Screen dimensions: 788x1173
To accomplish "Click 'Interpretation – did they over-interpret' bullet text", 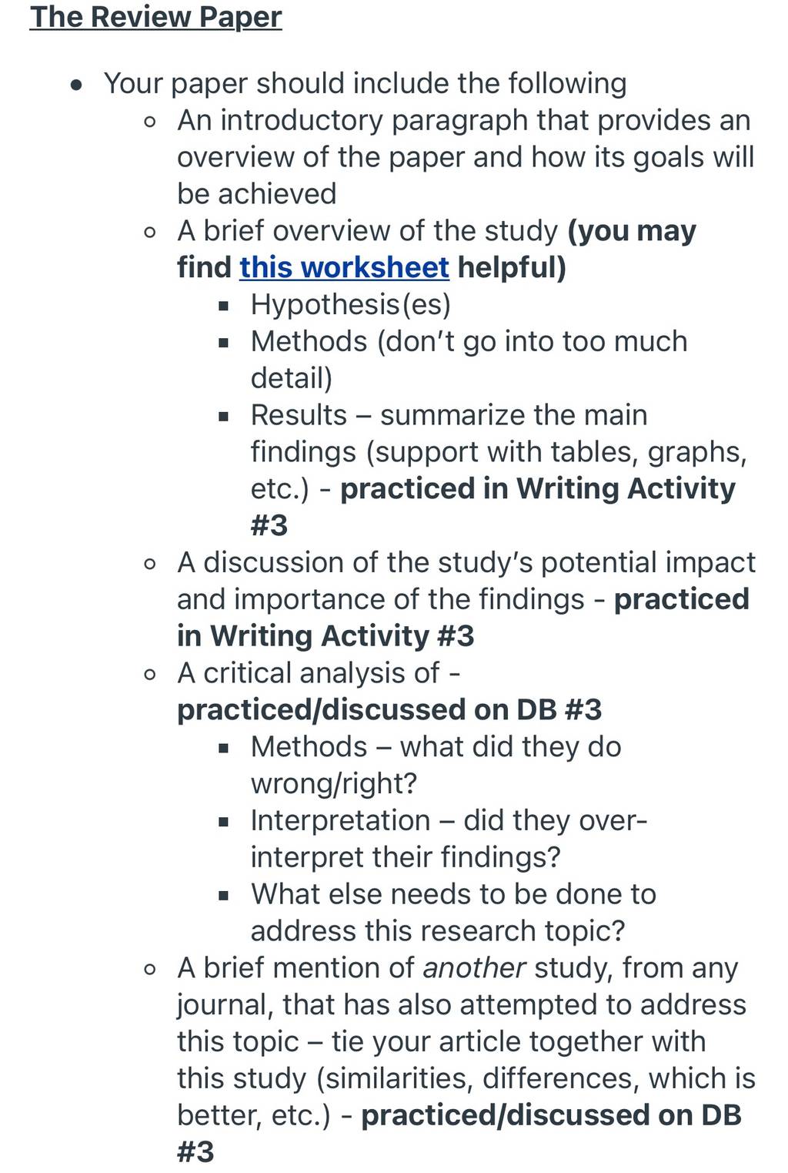I will click(x=449, y=839).
